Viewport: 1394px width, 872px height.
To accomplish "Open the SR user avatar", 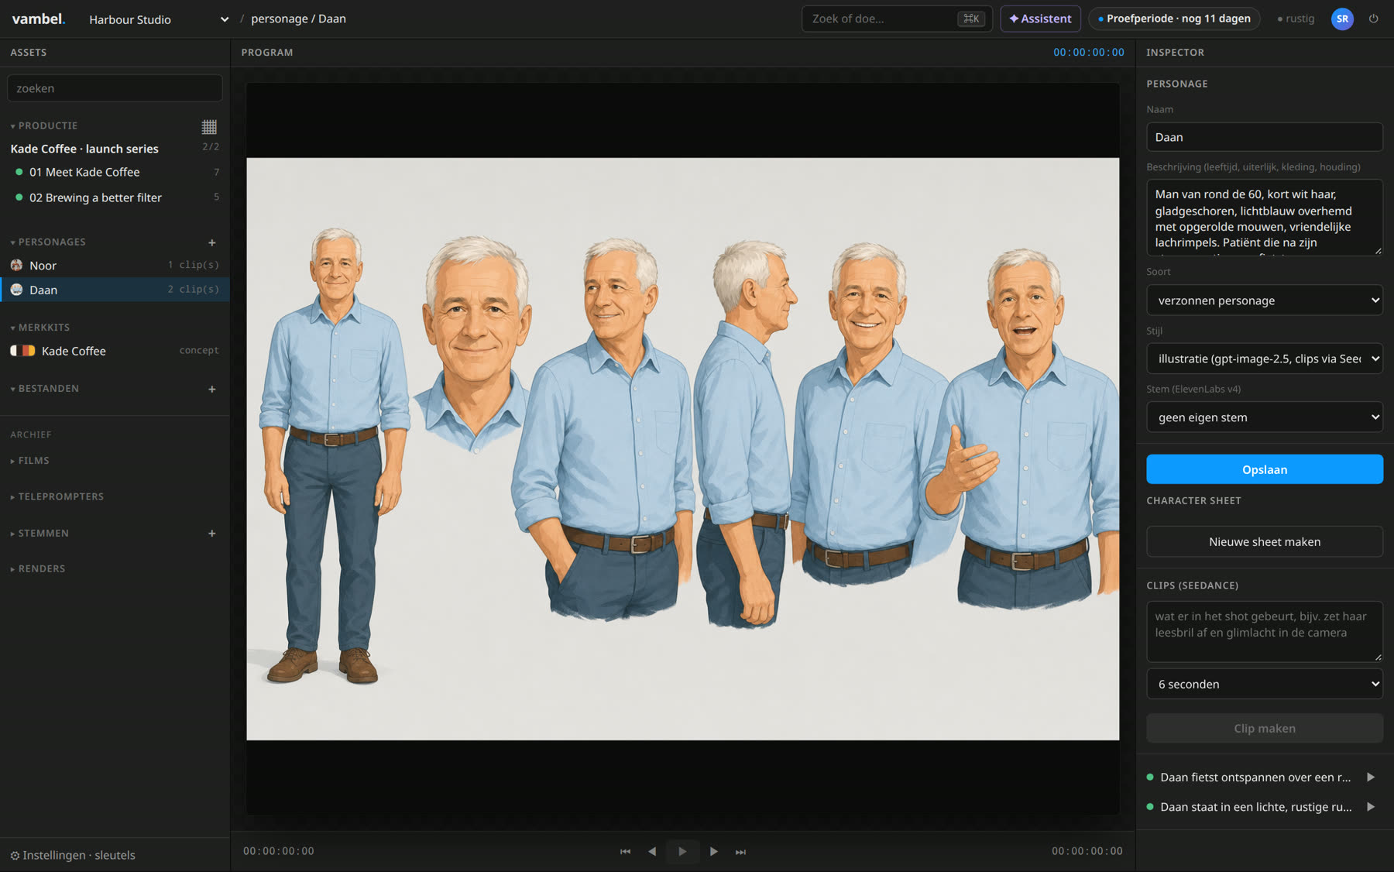I will pyautogui.click(x=1342, y=19).
